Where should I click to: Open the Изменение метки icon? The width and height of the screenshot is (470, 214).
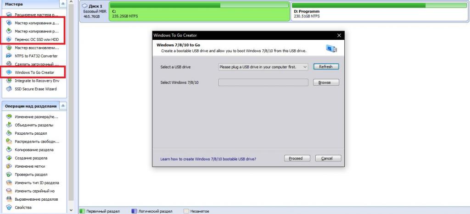tap(9, 166)
